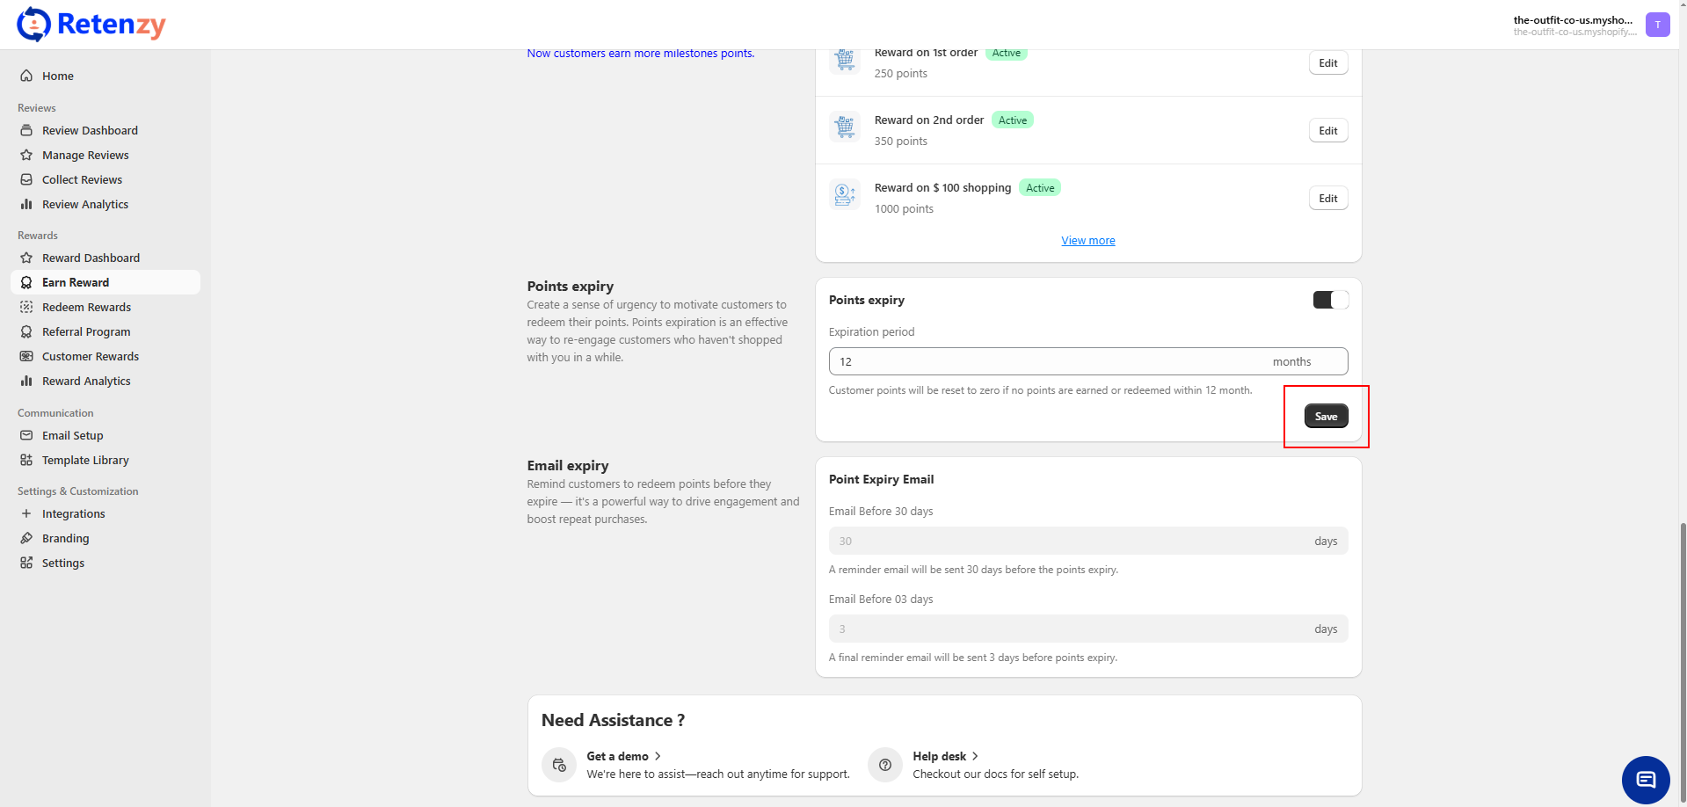Open the live chat widget icon

tap(1645, 779)
